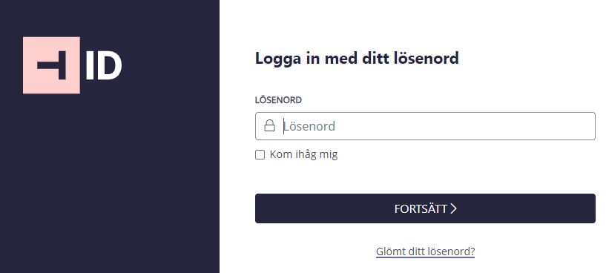Click the arrow chevron beside FORTSÄTT
606x273 pixels.
(x=454, y=208)
